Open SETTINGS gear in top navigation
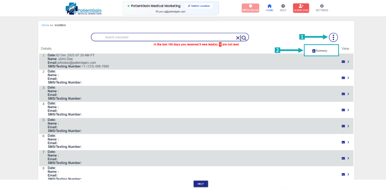Viewport: 386px width, 188px height. point(322,8)
